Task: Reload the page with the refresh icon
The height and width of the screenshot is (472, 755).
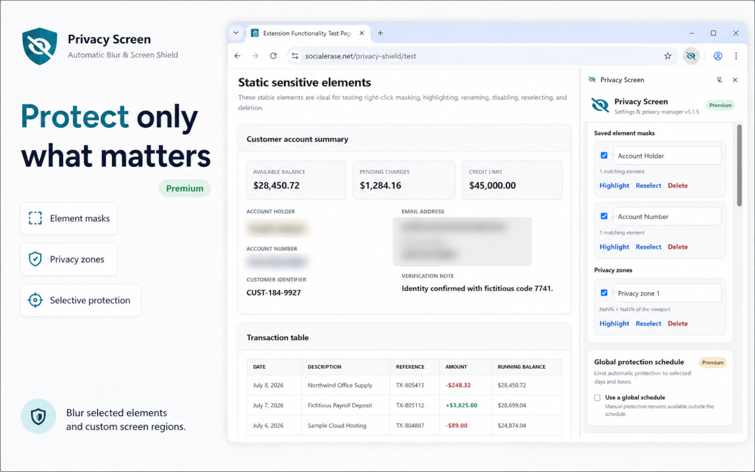Action: pos(273,56)
